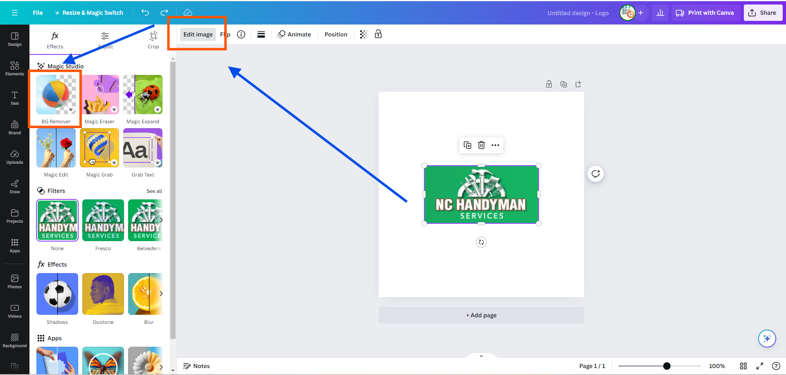786x375 pixels.
Task: Open the Design sidebar panel
Action: (x=15, y=39)
